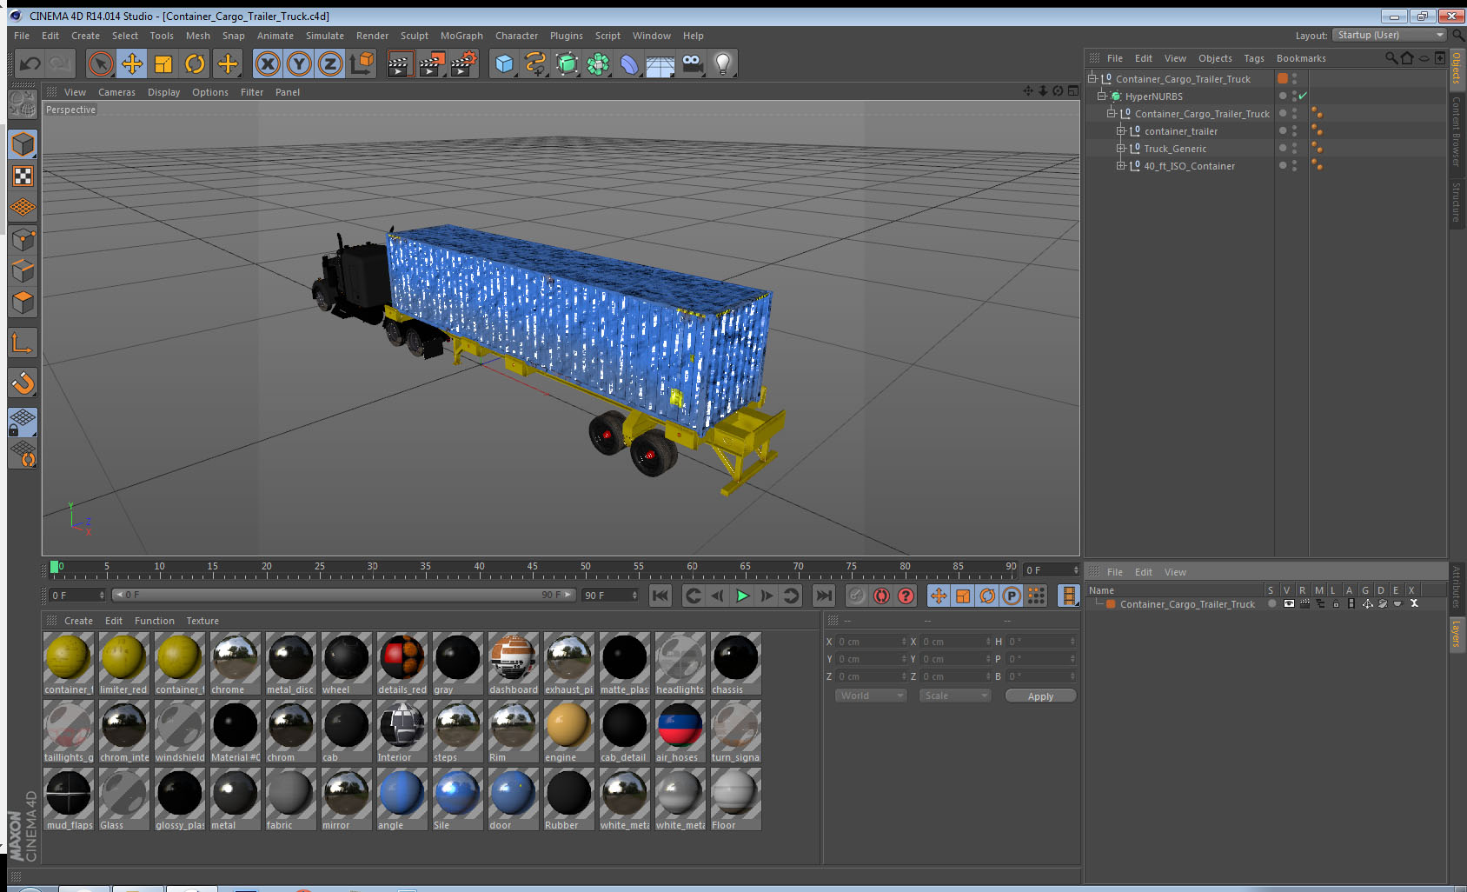1467x892 pixels.
Task: Click the X position input field
Action: pyautogui.click(x=872, y=642)
